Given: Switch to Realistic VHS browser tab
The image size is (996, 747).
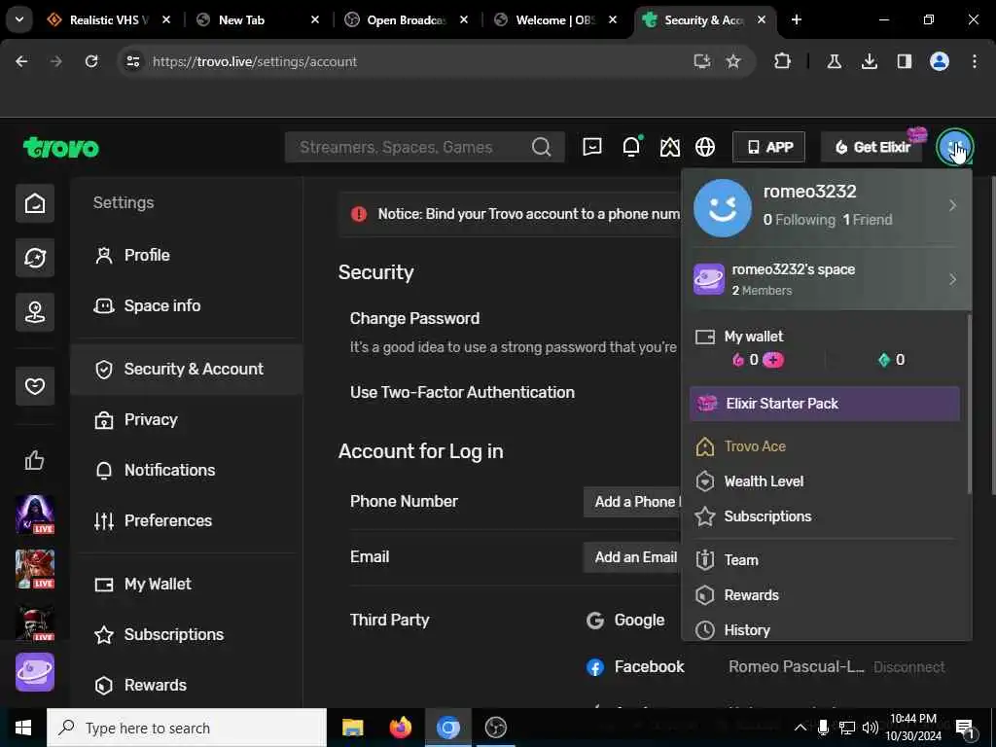Looking at the screenshot, I should click(x=109, y=19).
